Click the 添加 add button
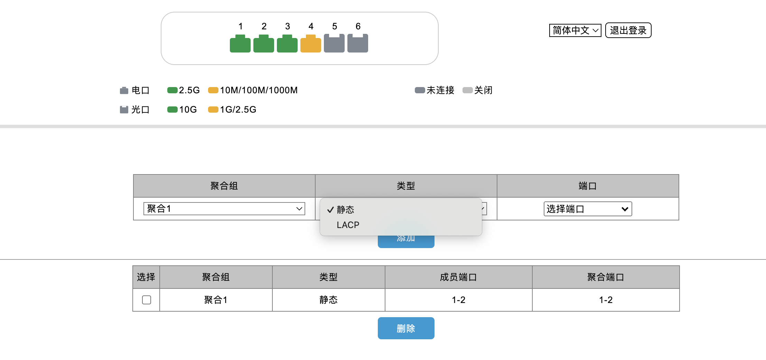766x360 pixels. 406,241
